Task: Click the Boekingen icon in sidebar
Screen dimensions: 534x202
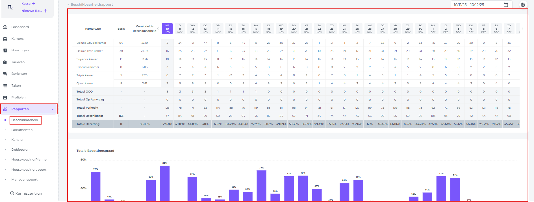Action: tap(5, 50)
